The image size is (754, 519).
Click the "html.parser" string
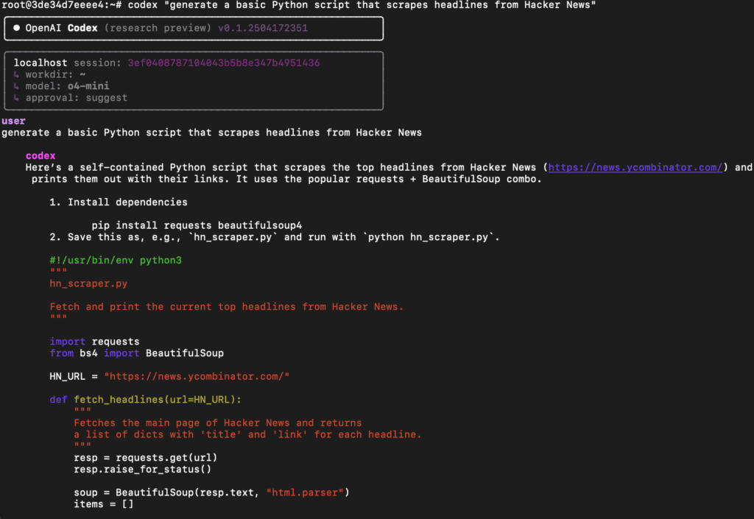click(305, 492)
